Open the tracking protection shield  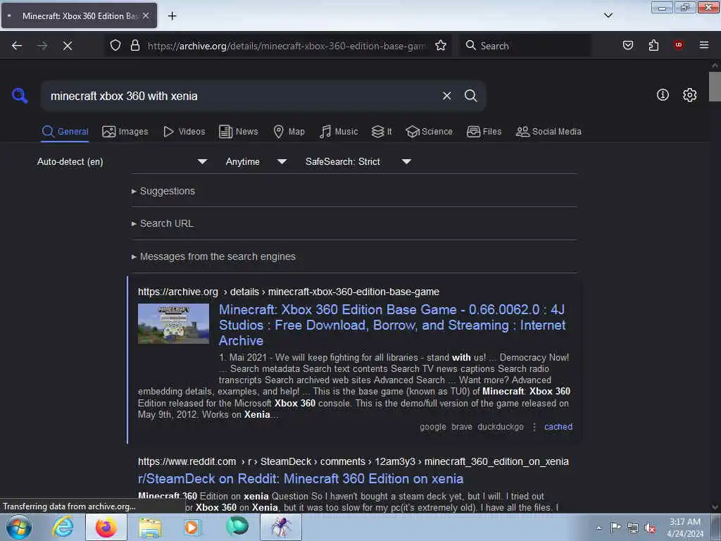point(115,45)
